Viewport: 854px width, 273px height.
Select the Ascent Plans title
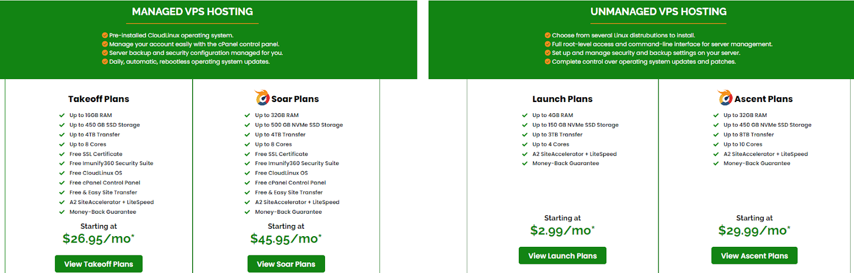764,99
